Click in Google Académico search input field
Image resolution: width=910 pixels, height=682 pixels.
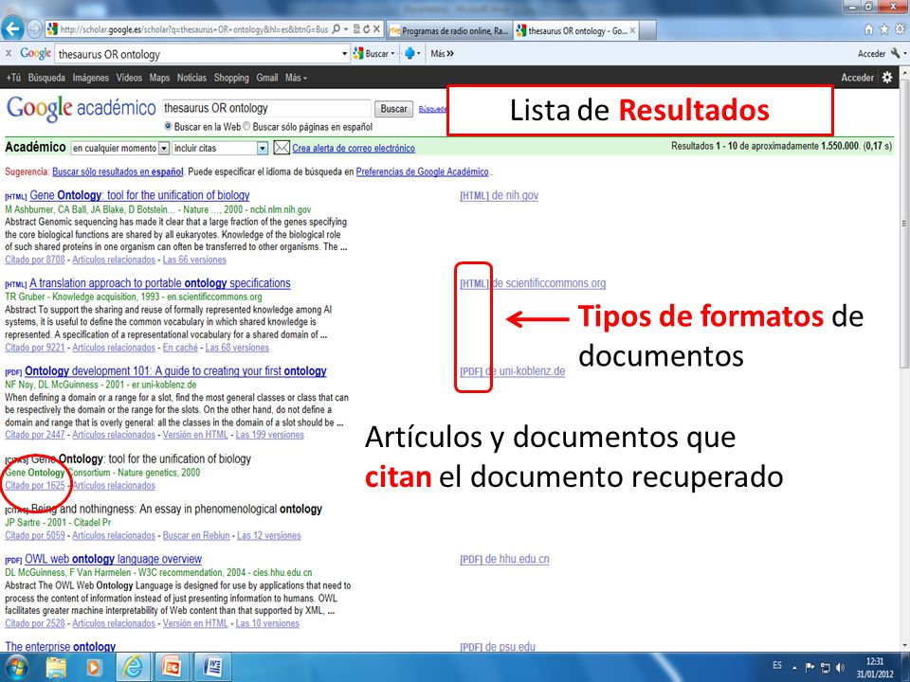266,108
